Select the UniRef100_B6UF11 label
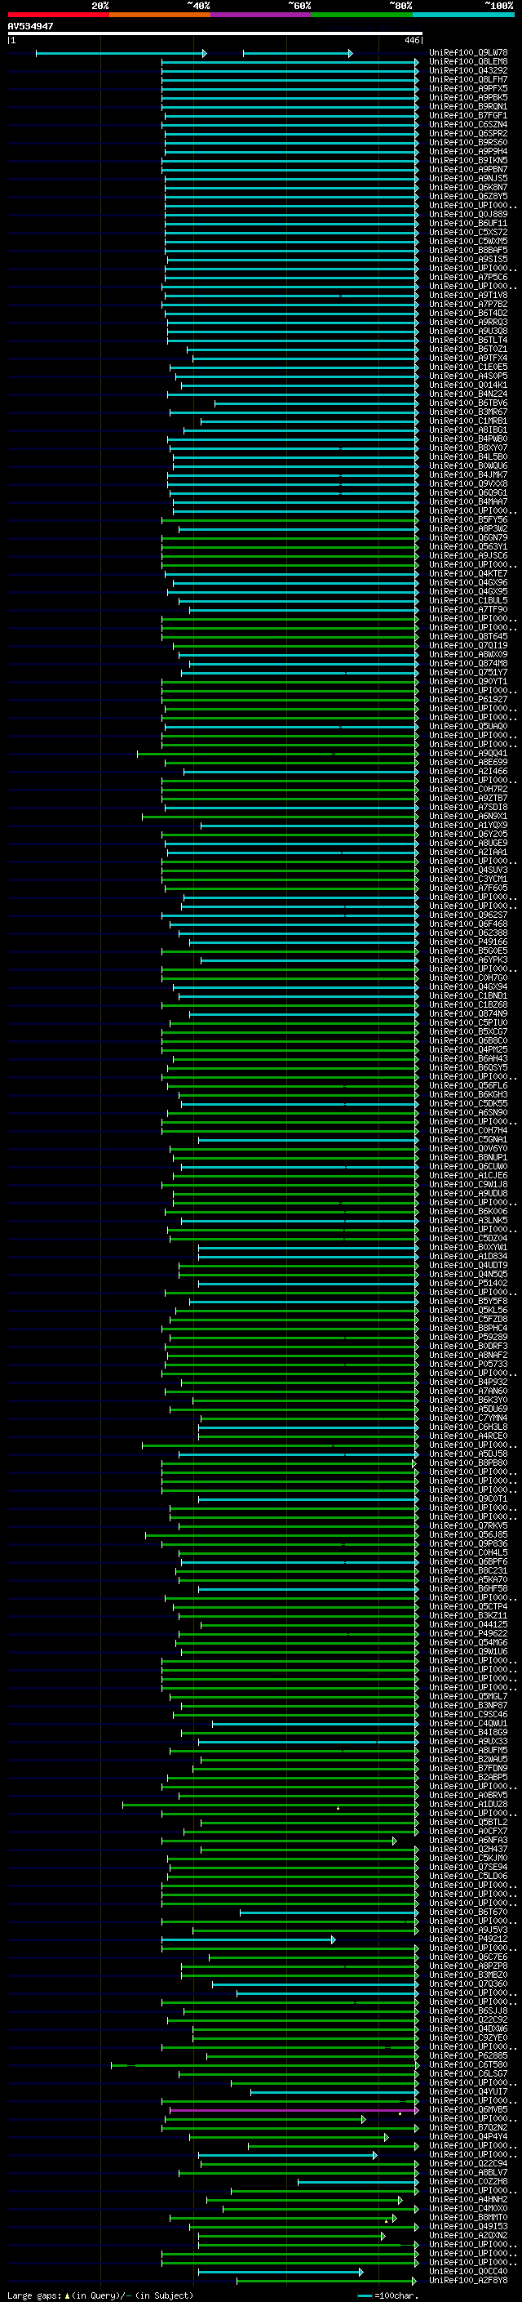 468,224
